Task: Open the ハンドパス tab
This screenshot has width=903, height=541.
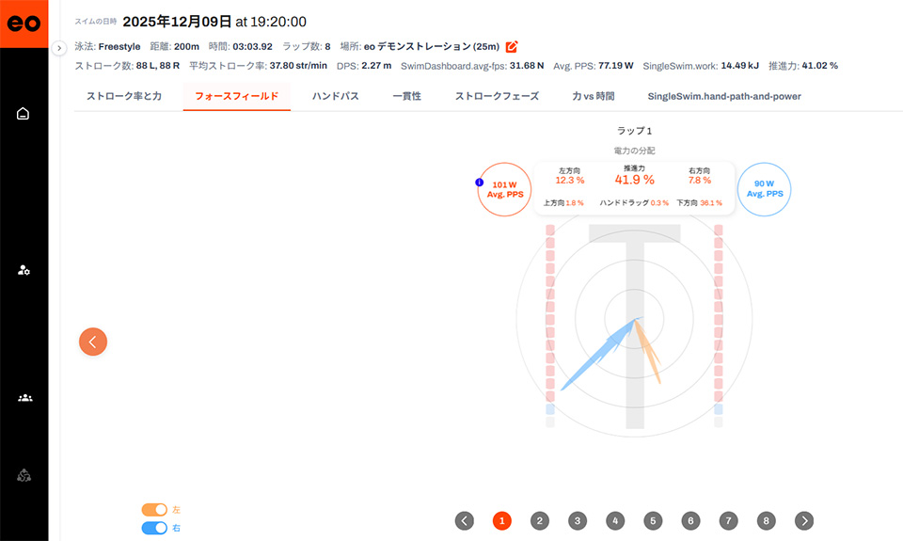Action: 335,96
